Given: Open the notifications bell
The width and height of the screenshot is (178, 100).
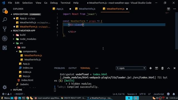Looking at the screenshot, I should tap(174, 94).
